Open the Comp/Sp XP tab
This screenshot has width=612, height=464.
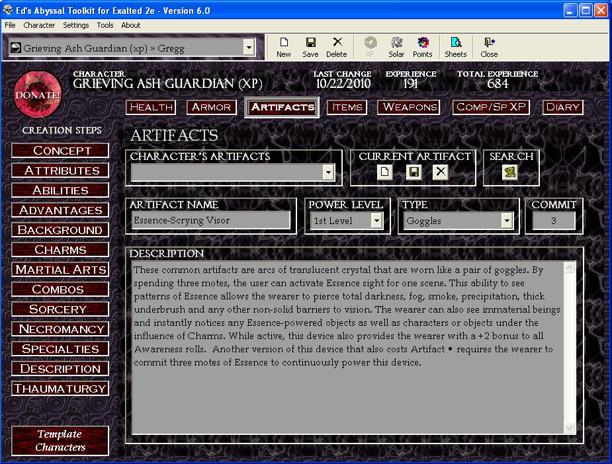(491, 107)
